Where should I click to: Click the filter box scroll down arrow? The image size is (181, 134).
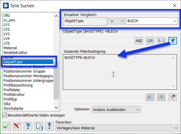point(173,86)
